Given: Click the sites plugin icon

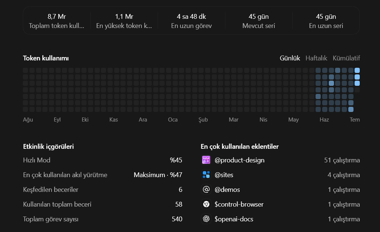Looking at the screenshot, I should pyautogui.click(x=206, y=175).
